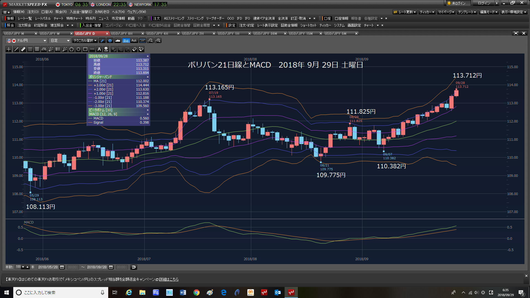Open the 日足 timeframe dropdown
This screenshot has height=298, width=530.
coord(60,41)
